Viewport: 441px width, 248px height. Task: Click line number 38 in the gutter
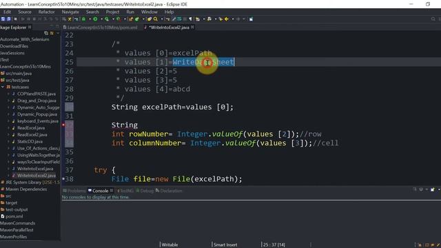(69, 179)
